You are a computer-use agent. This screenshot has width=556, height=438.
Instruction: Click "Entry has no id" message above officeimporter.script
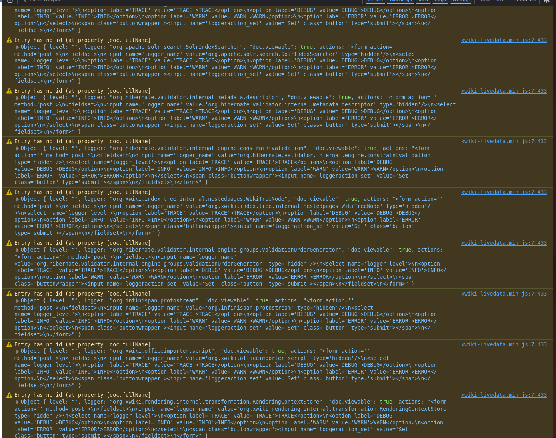coord(82,344)
